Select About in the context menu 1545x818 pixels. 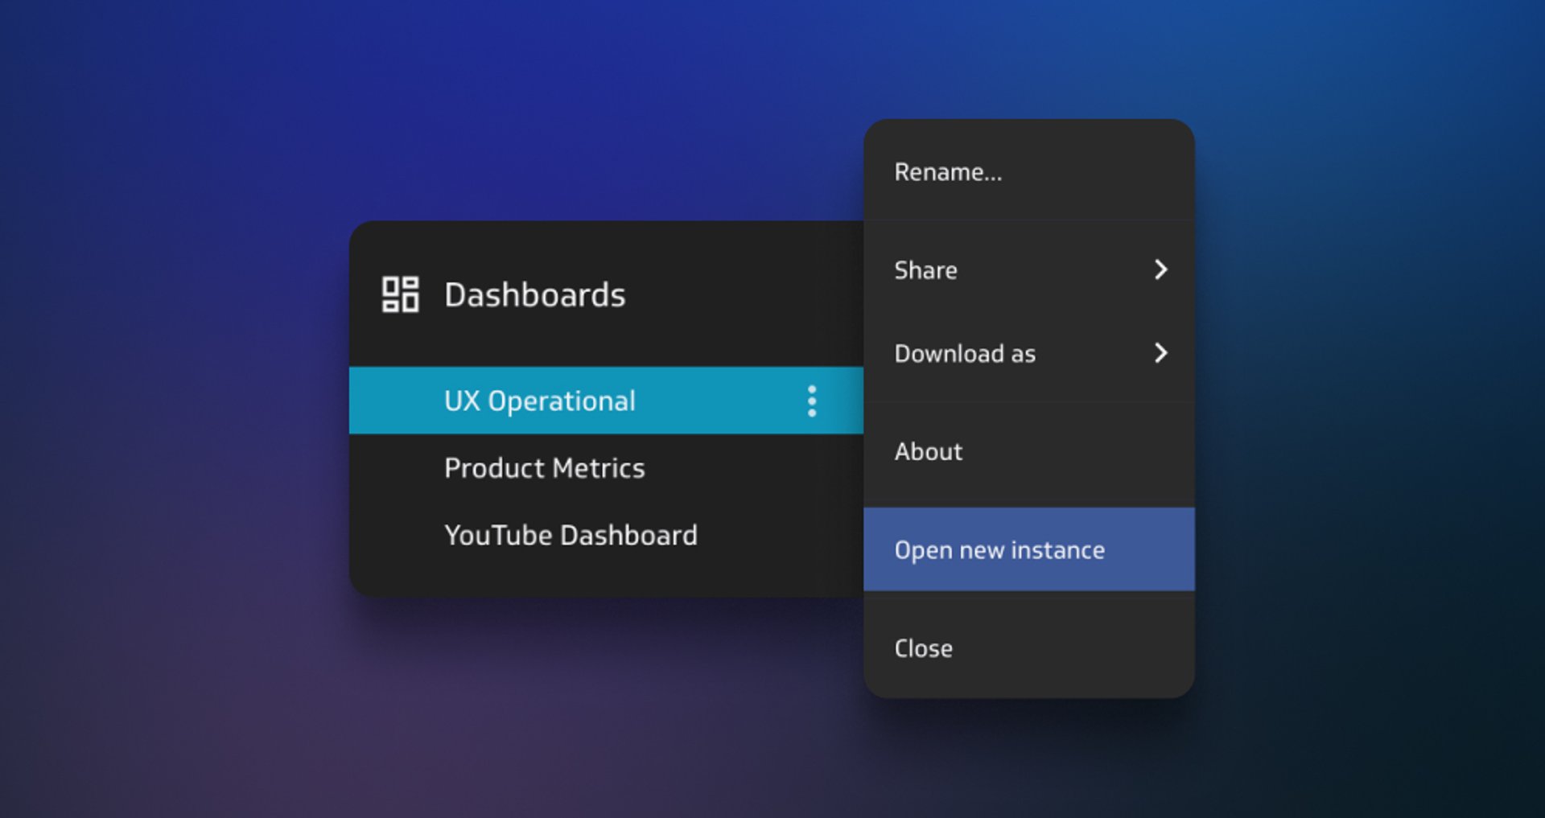[x=929, y=452]
